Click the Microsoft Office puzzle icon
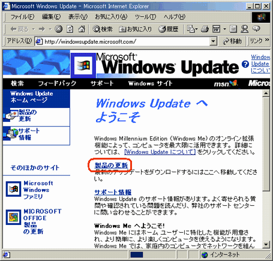273x261 pixels. click(13, 217)
